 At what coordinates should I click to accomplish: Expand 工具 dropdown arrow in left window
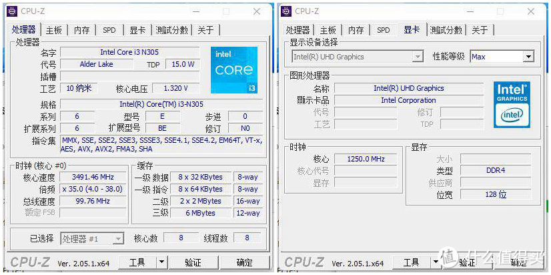[161, 262]
